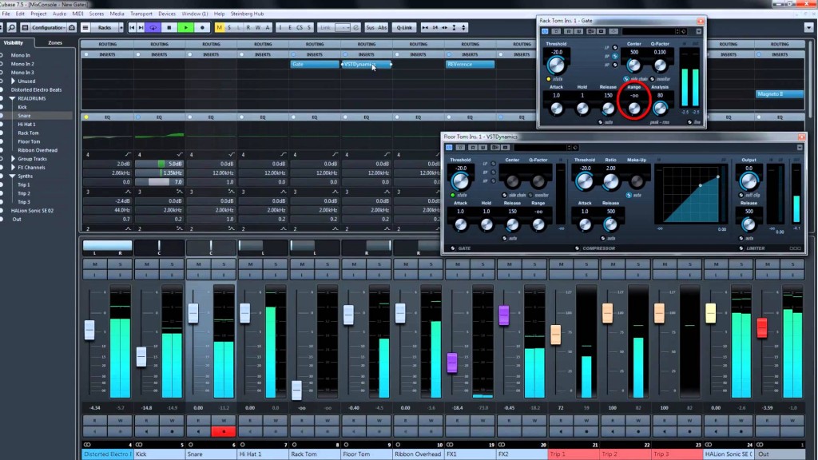818x460 pixels.
Task: Toggle monitor in Rack Tom Gate
Action: [652, 79]
